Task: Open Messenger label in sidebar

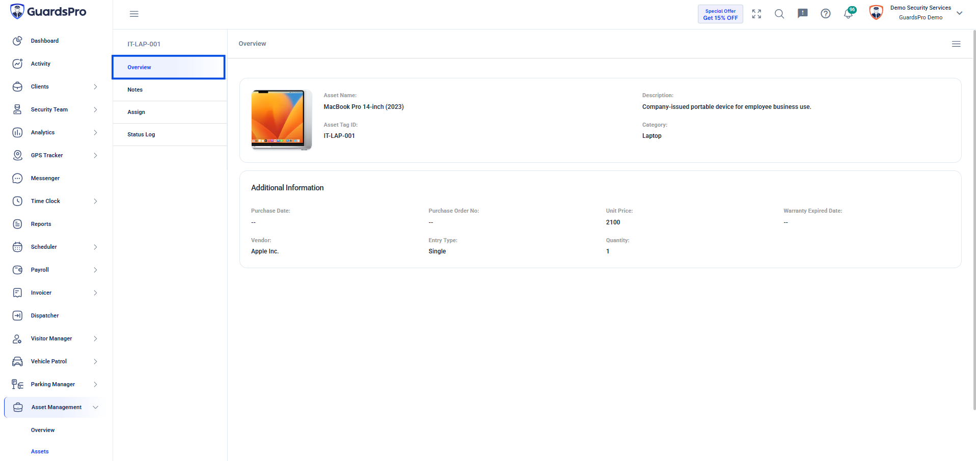Action: point(45,178)
